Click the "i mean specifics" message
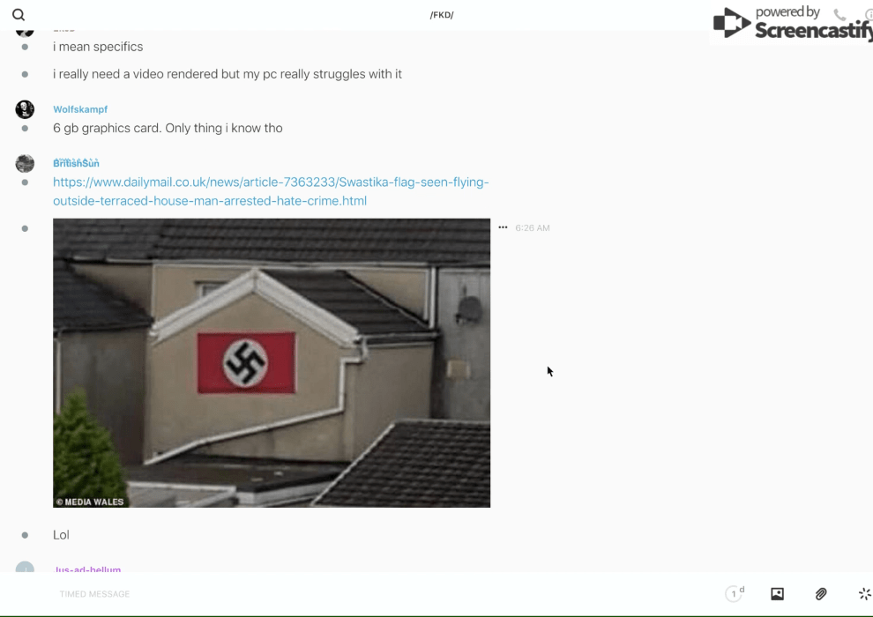 coord(98,47)
